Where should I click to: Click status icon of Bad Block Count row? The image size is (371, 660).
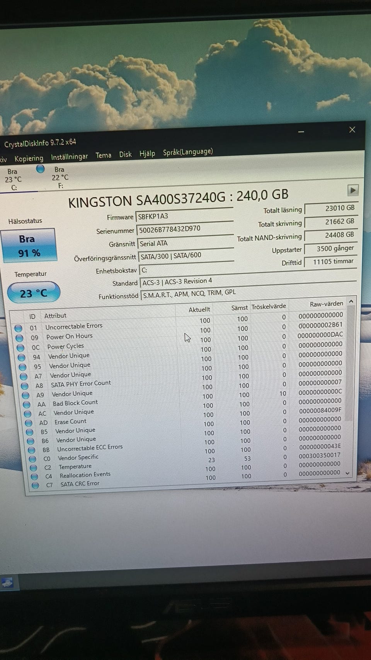coord(27,404)
